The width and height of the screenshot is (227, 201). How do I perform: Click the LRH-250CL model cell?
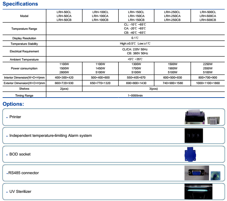click(172, 12)
